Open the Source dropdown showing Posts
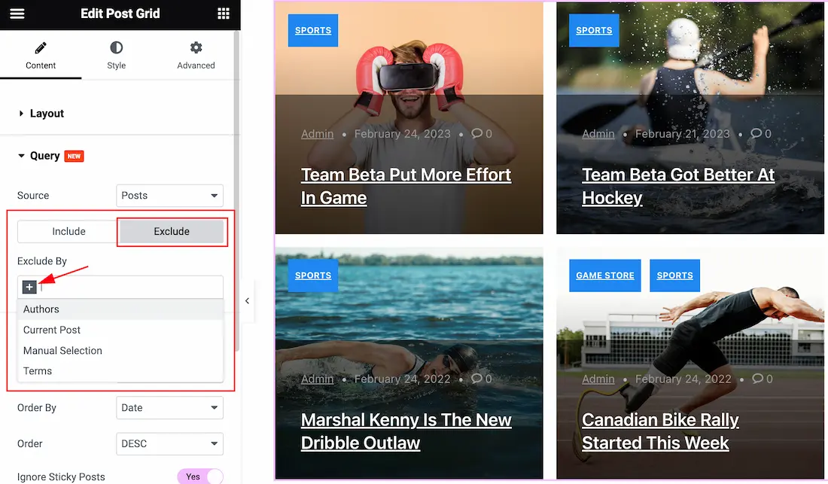 [169, 195]
